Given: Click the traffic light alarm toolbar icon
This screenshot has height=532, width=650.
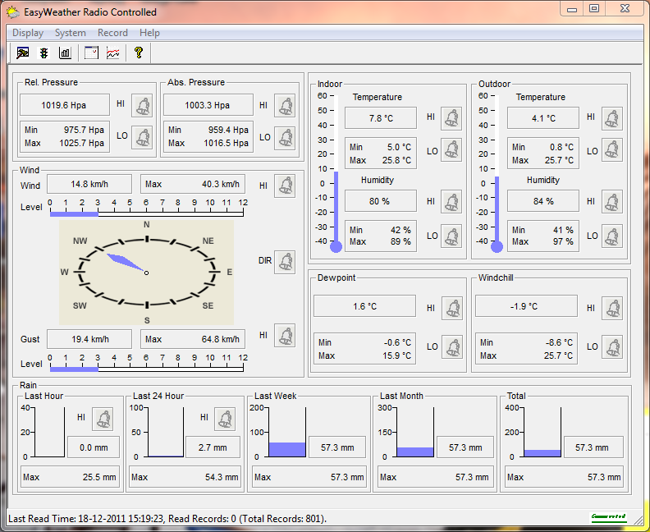Looking at the screenshot, I should click(43, 53).
